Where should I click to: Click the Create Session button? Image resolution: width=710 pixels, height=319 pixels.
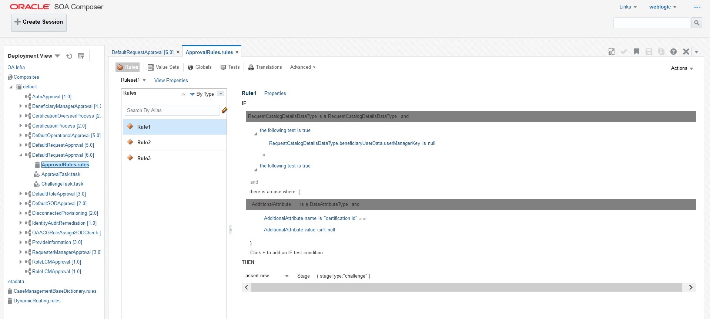coord(39,23)
